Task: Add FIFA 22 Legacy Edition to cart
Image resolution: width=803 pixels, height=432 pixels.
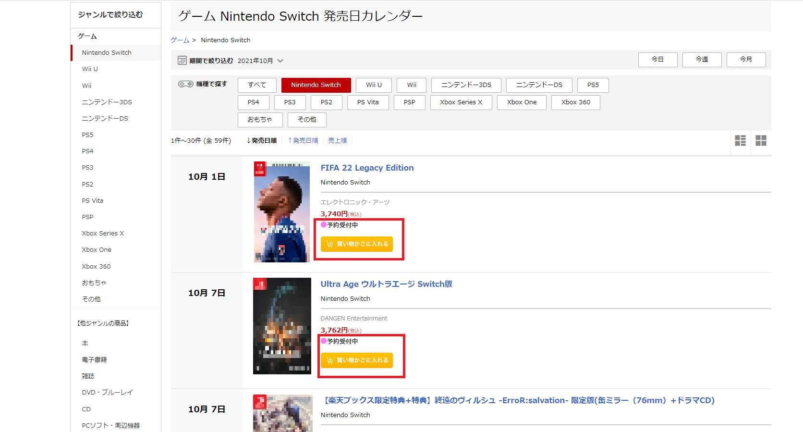Action: pyautogui.click(x=357, y=244)
